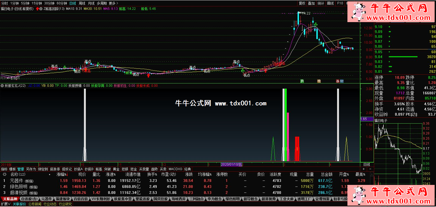Click the 复权 toolbar button

302,3
